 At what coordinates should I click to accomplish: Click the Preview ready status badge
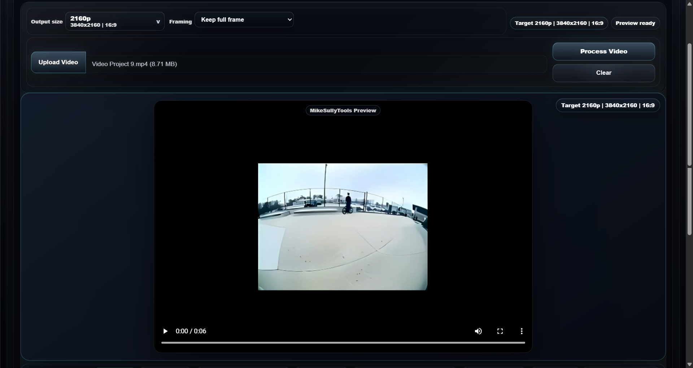click(x=635, y=23)
